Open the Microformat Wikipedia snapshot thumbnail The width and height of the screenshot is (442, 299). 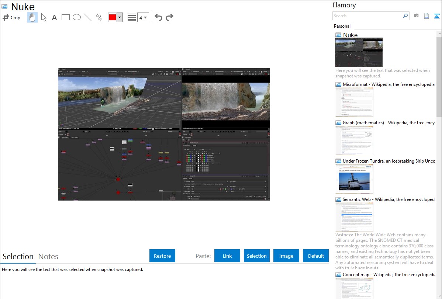[x=354, y=102]
